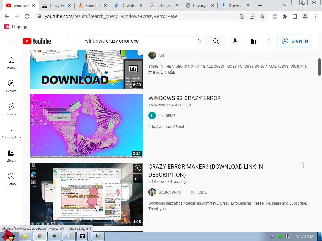
Task: Open CRAZY ERROR MAKER video title
Action: pos(206,170)
